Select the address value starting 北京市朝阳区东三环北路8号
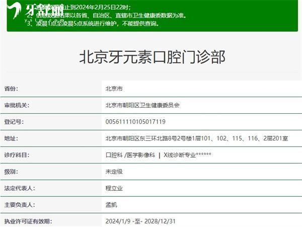This screenshot has width=302, height=227. [x=197, y=138]
